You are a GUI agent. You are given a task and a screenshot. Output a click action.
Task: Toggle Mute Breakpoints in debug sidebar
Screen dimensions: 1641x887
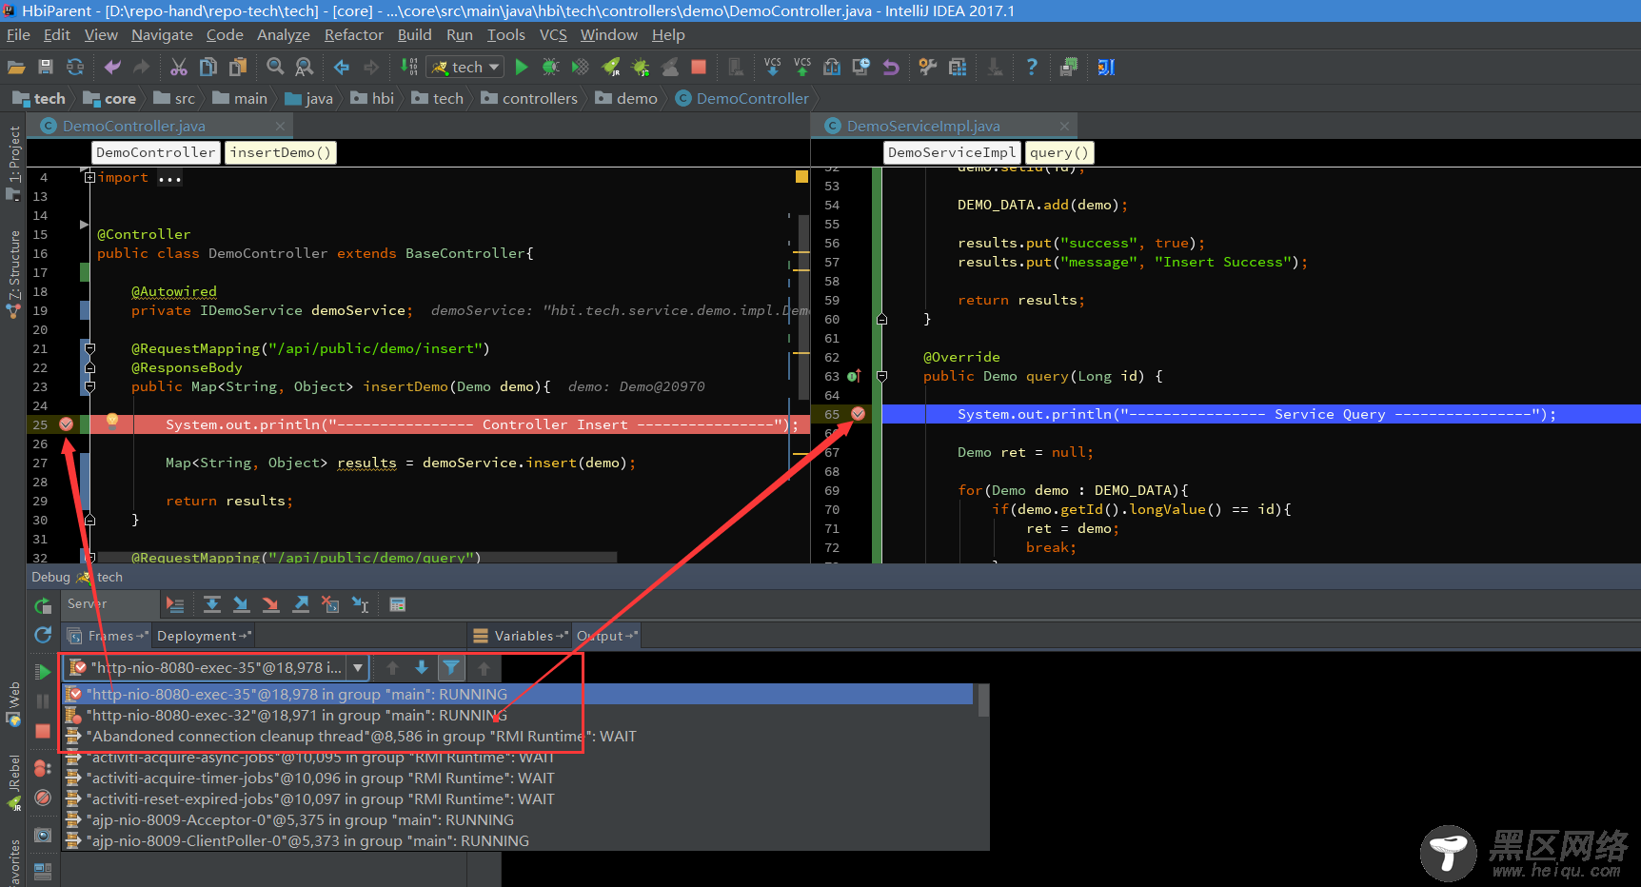(43, 798)
